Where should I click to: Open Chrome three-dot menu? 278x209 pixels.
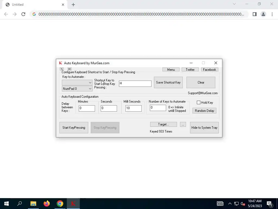272,14
